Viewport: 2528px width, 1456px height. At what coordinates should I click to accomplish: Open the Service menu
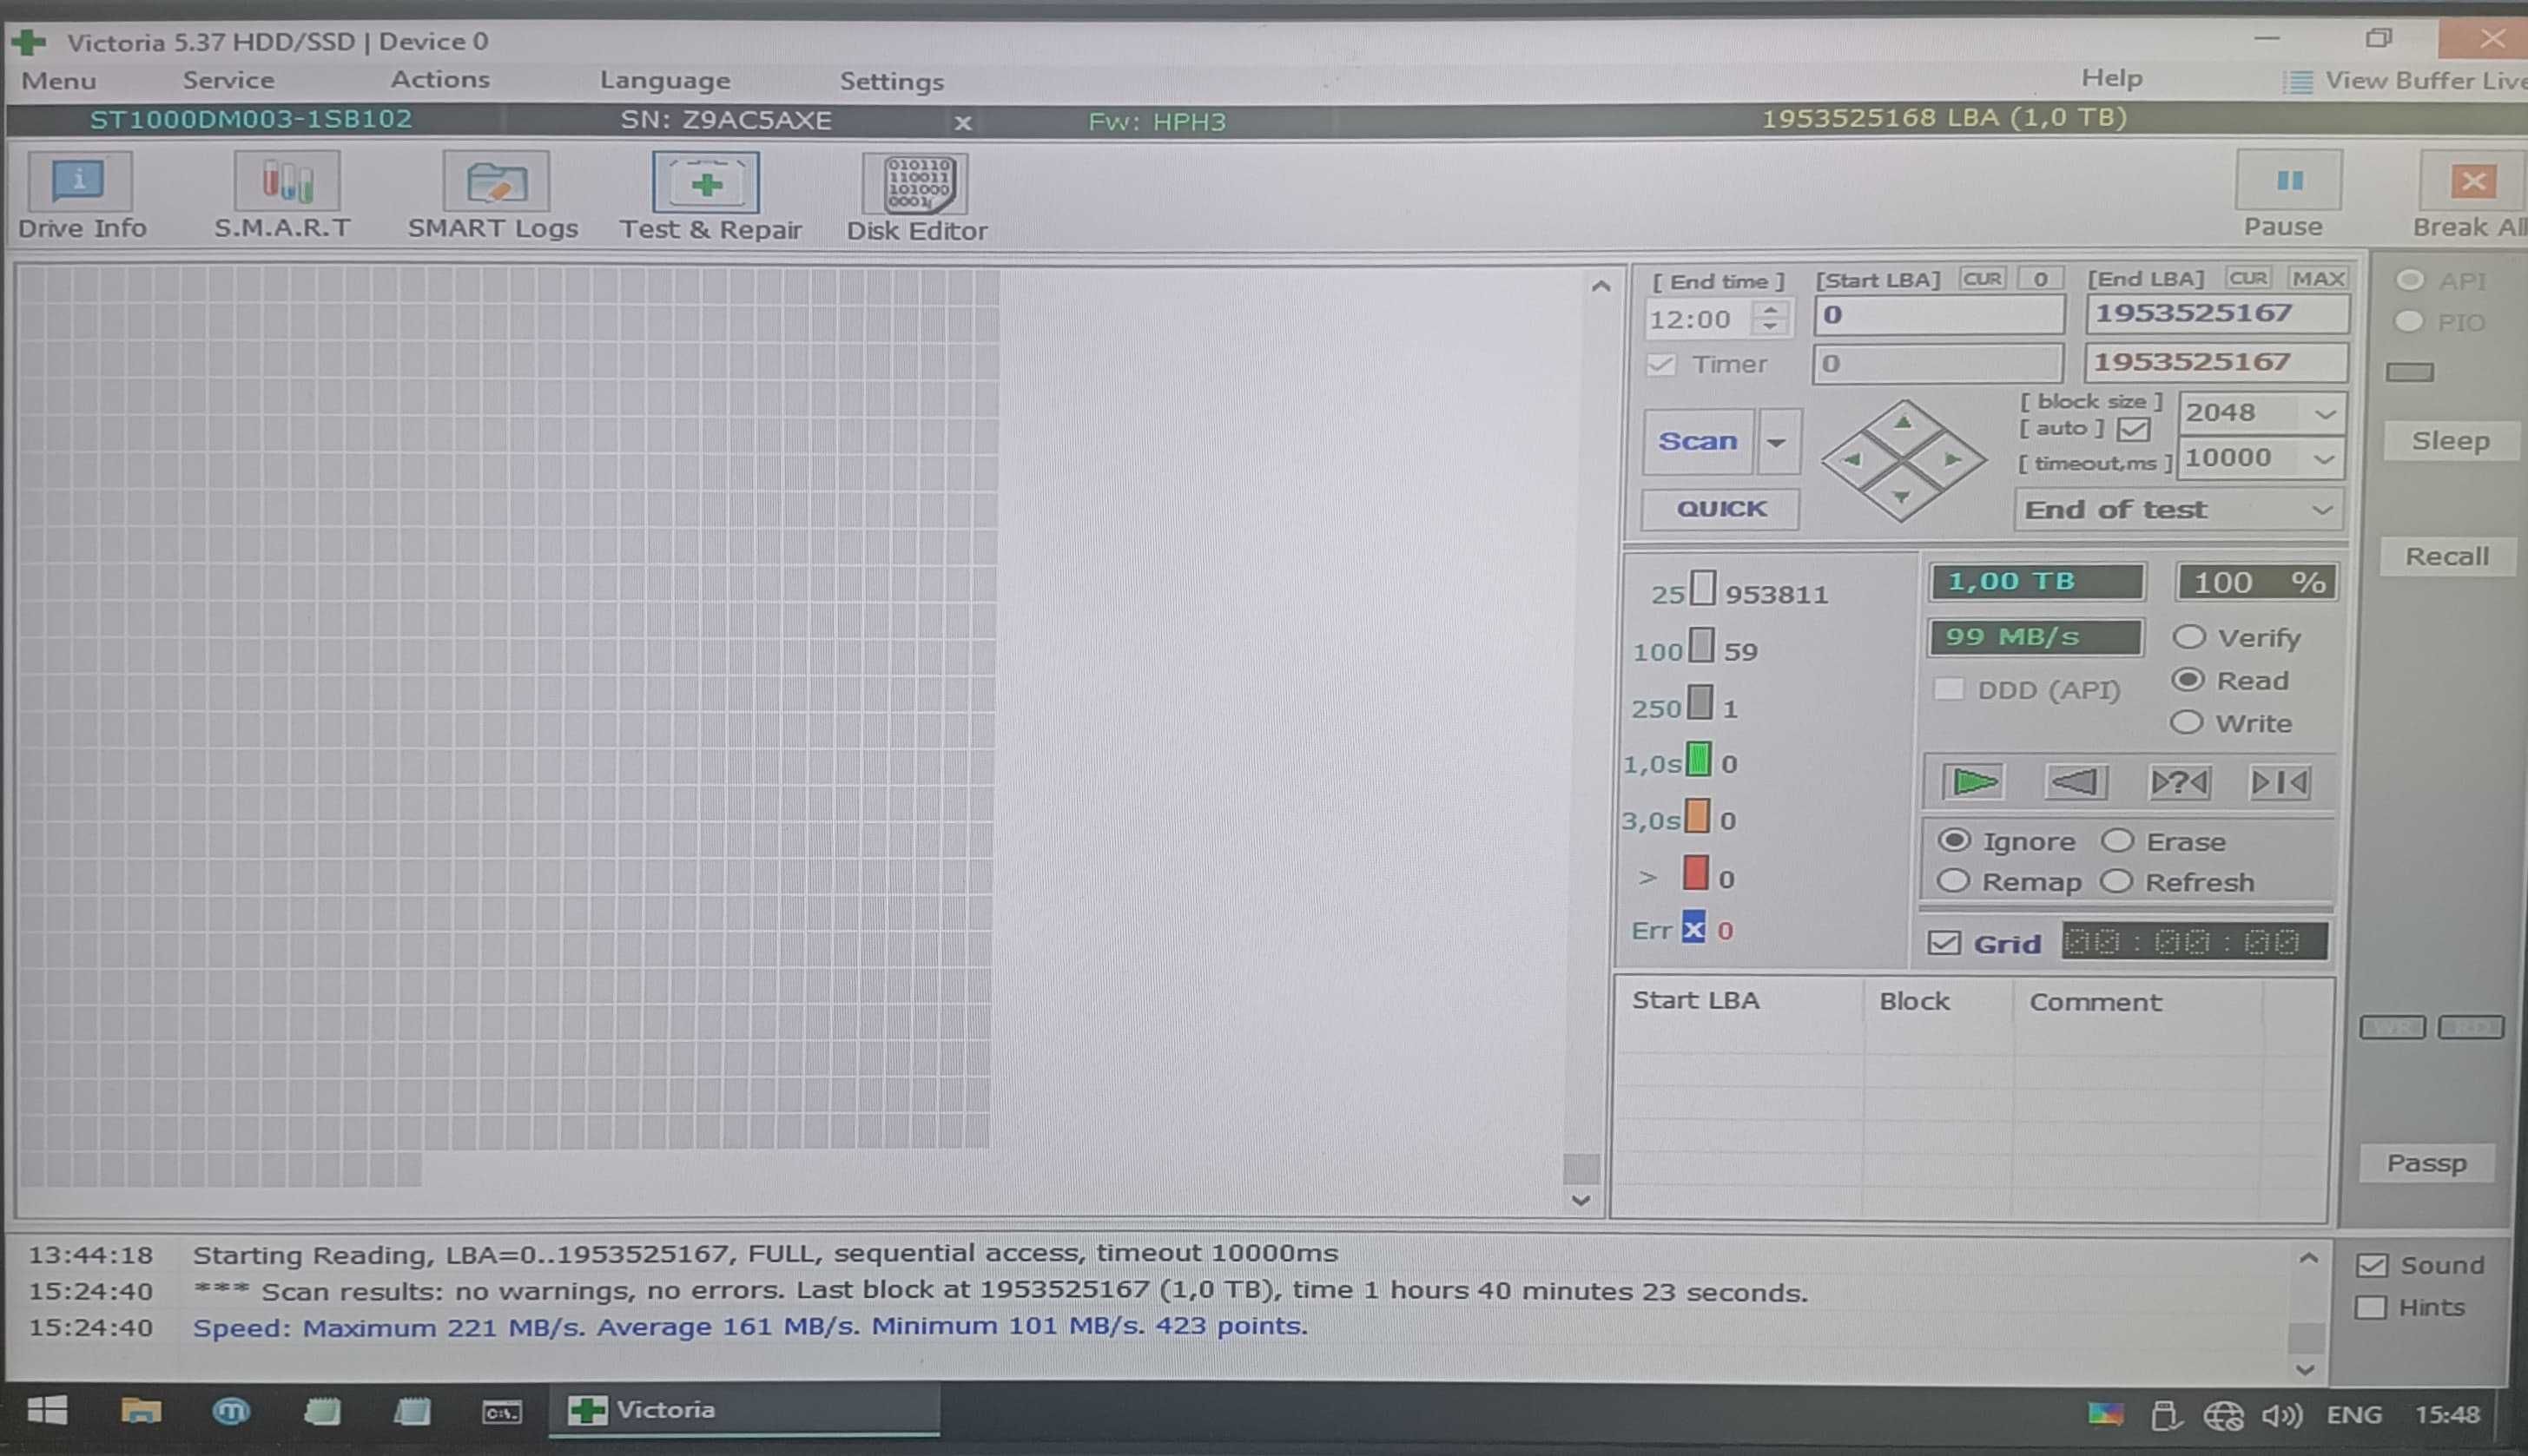pyautogui.click(x=228, y=80)
